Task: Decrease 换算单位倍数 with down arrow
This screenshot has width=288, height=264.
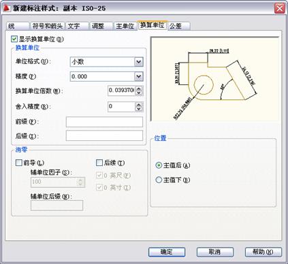Action: tap(139, 93)
